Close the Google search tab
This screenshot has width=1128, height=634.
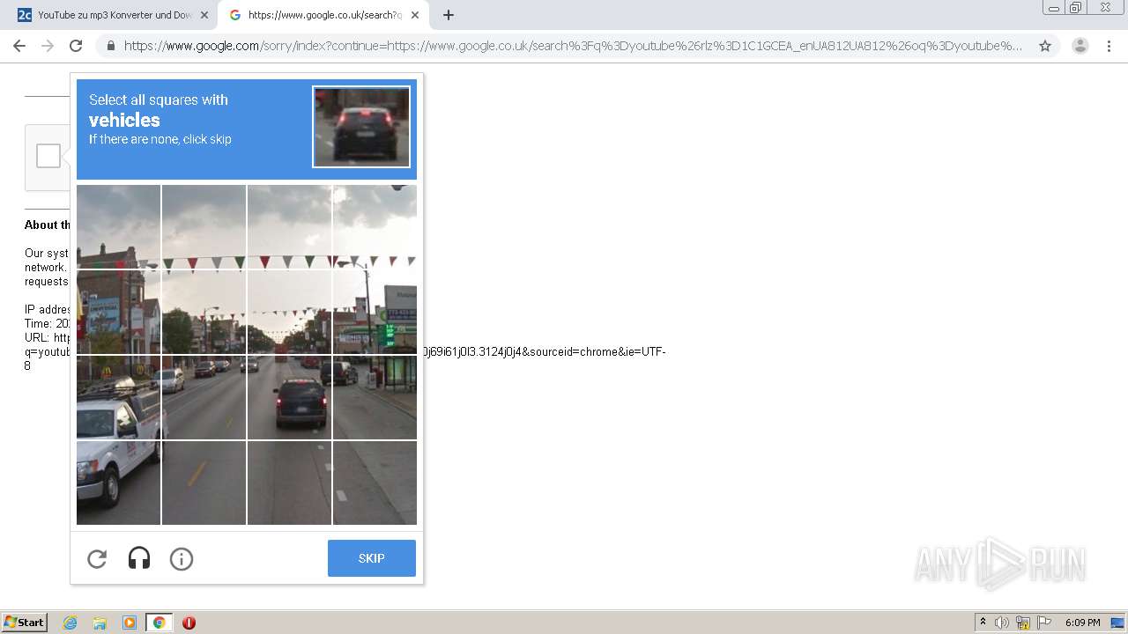[x=415, y=15]
